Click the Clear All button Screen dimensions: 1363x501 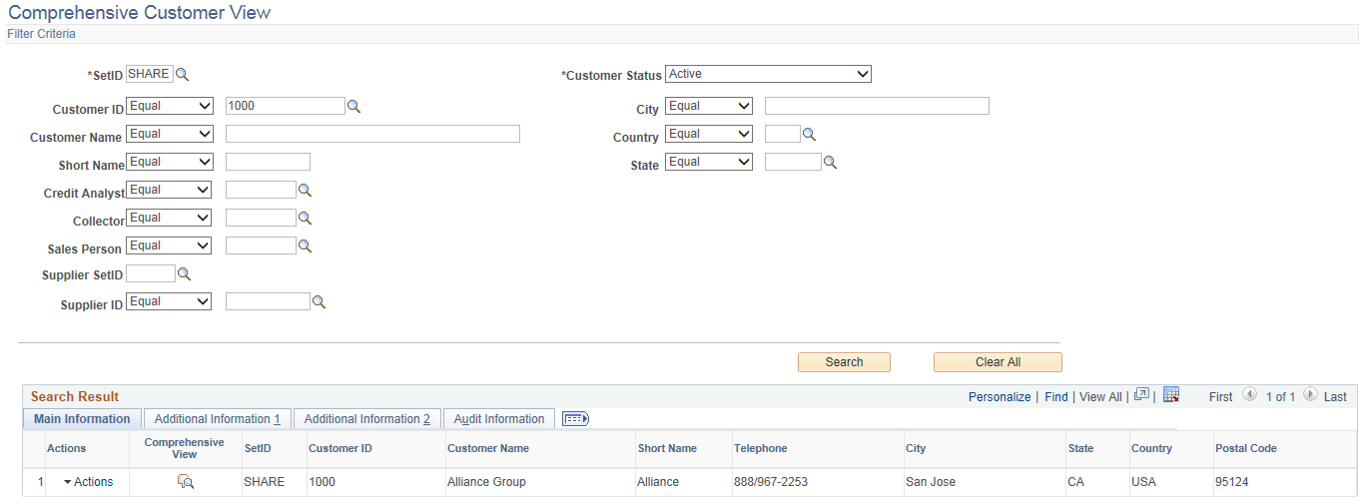click(x=998, y=362)
